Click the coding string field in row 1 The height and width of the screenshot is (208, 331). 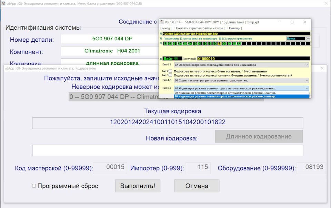click(237, 34)
